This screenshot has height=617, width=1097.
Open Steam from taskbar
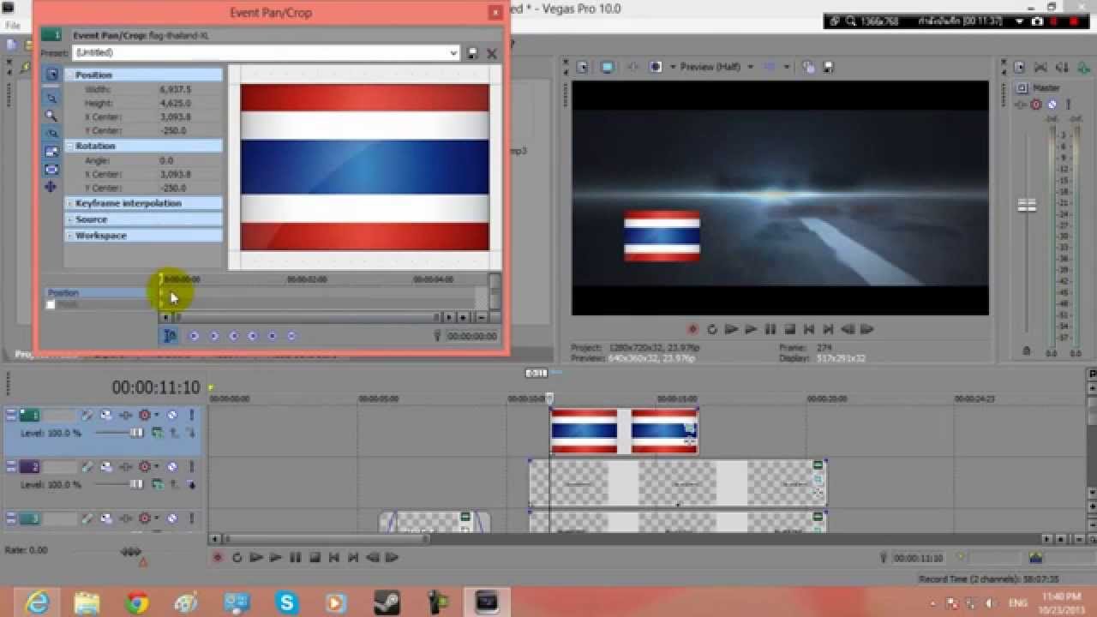(x=387, y=603)
